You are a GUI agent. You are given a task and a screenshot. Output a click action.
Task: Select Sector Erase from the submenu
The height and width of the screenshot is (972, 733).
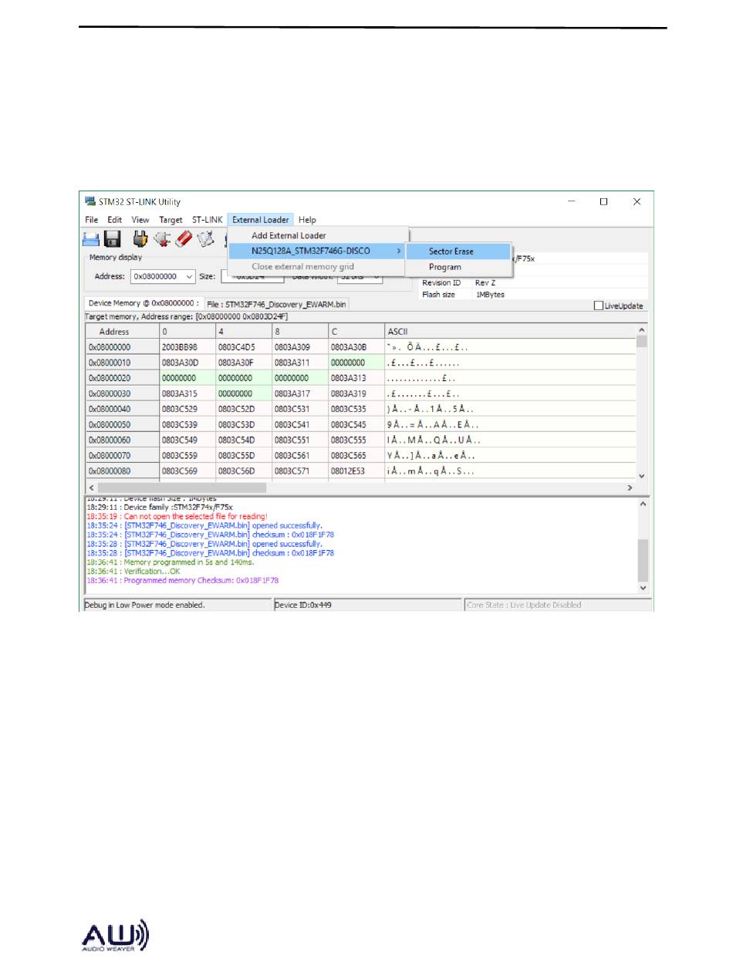tap(459, 251)
